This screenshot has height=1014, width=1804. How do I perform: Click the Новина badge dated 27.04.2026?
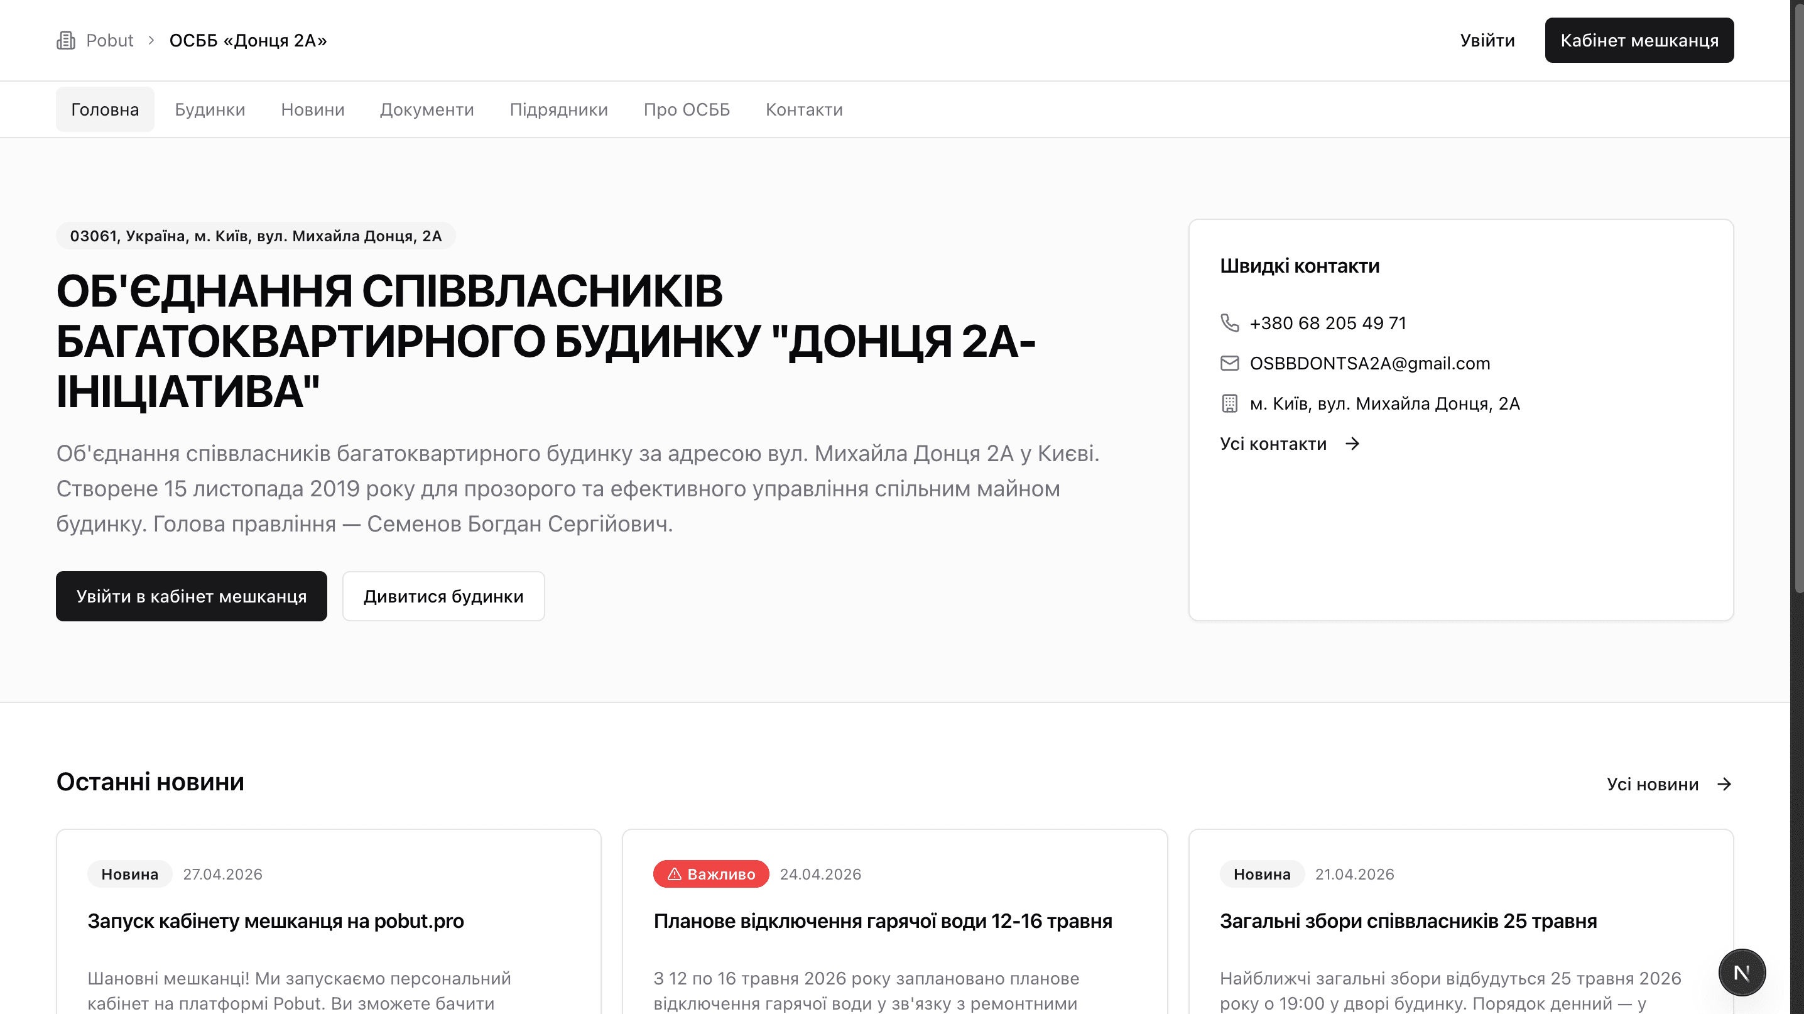click(x=129, y=875)
